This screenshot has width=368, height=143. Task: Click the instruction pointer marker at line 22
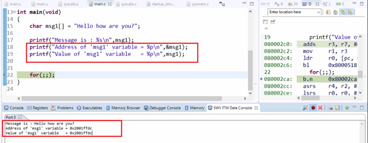[4, 75]
